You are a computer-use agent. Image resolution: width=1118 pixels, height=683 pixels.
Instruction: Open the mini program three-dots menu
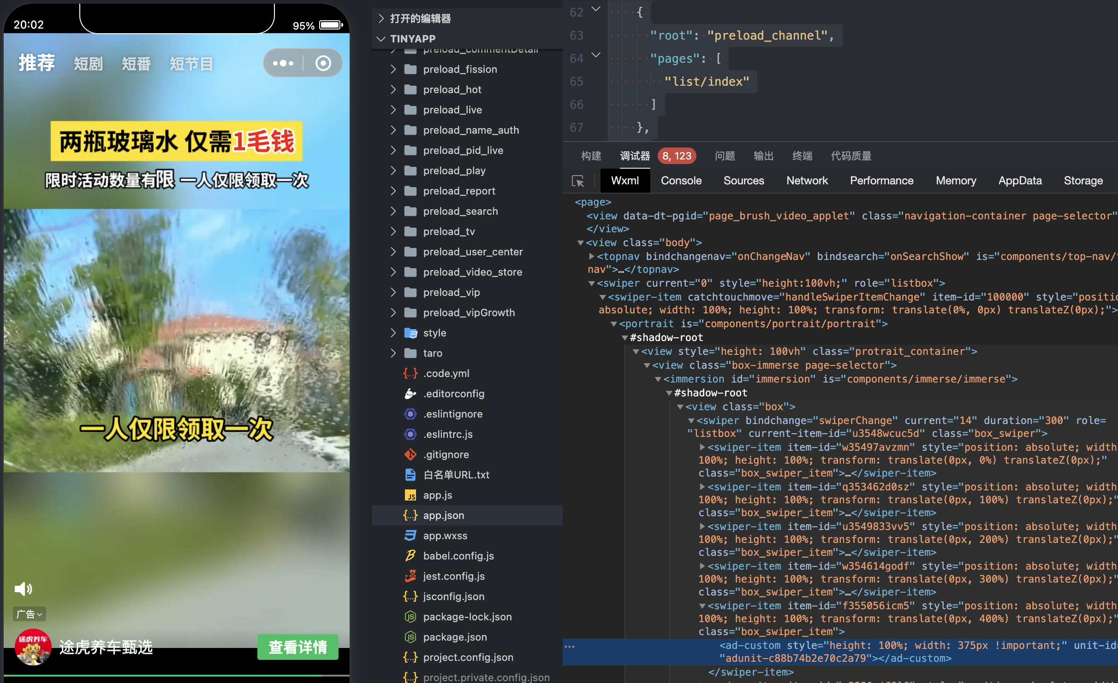[283, 63]
